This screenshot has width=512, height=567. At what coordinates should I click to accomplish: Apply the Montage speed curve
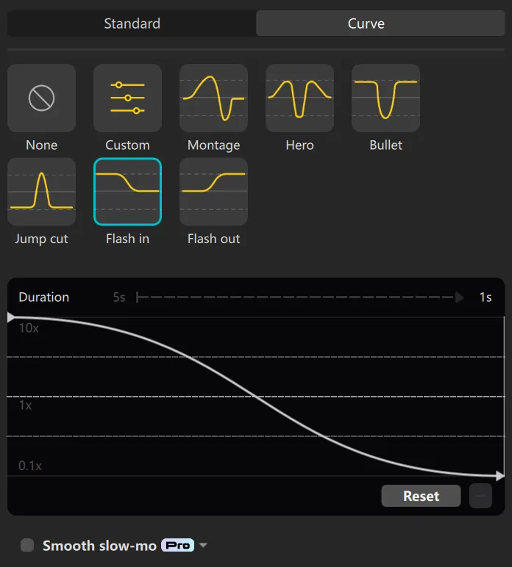click(x=213, y=98)
